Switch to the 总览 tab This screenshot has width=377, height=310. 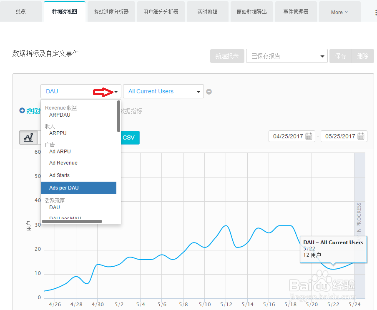[x=21, y=12]
